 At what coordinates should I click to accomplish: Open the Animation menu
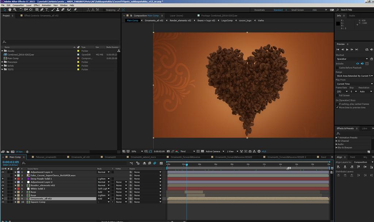[x=46, y=5]
